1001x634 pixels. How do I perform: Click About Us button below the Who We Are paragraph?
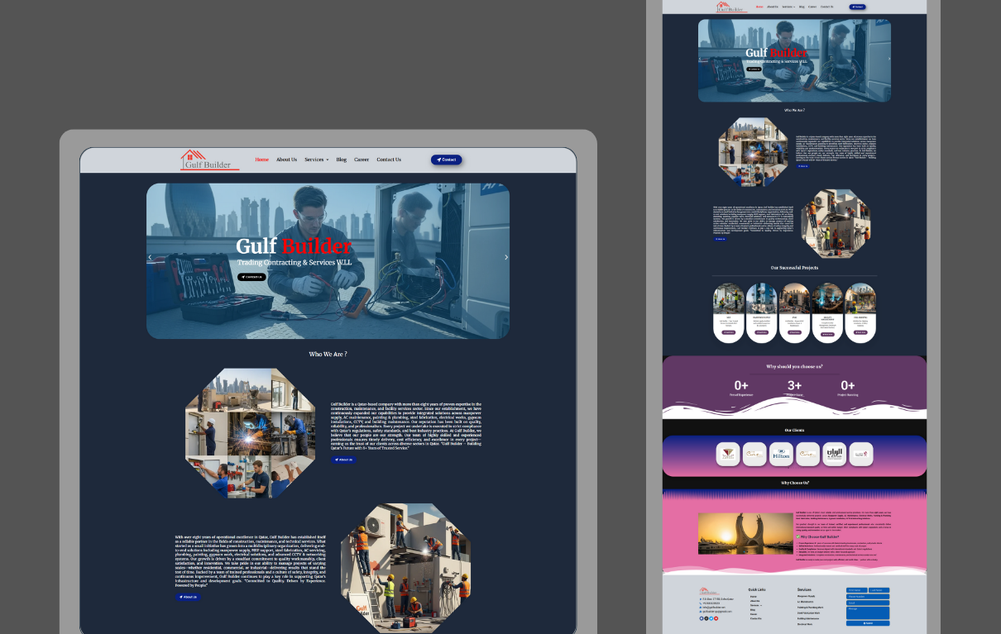click(343, 460)
